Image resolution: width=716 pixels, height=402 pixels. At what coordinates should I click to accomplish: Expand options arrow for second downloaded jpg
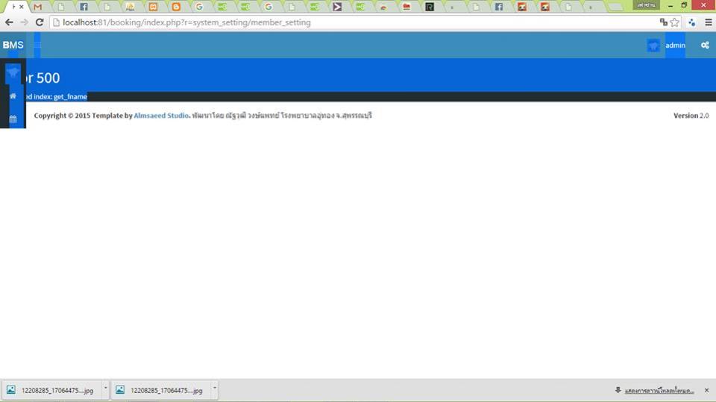(x=215, y=389)
